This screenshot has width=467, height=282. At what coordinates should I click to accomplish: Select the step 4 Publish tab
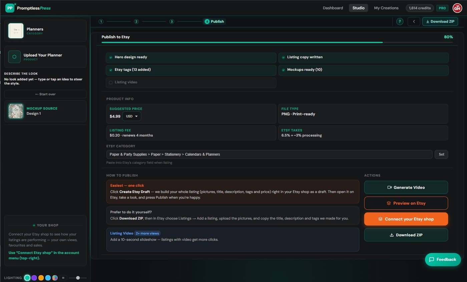(214, 22)
